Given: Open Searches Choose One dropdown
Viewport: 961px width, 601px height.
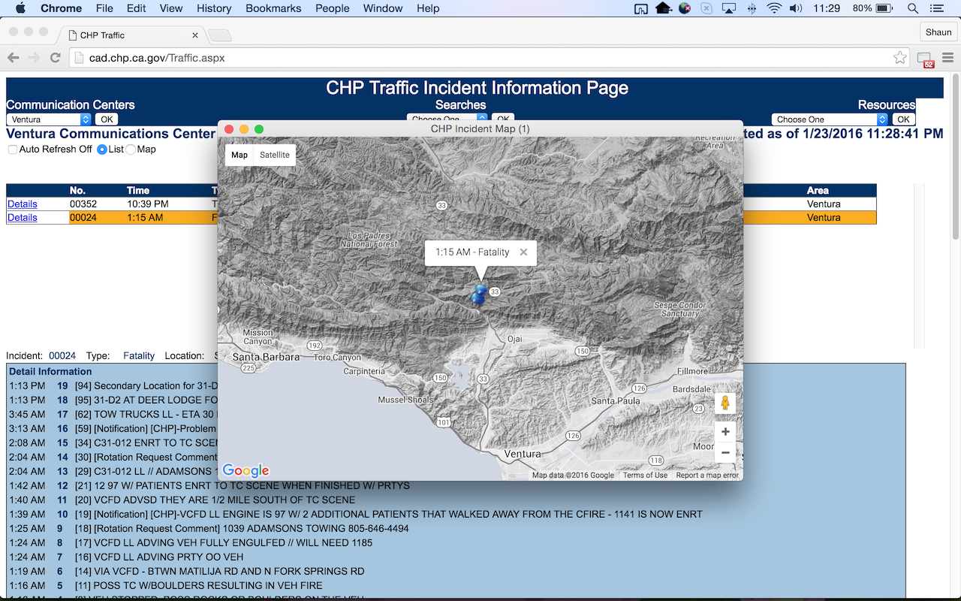Looking at the screenshot, I should point(449,119).
